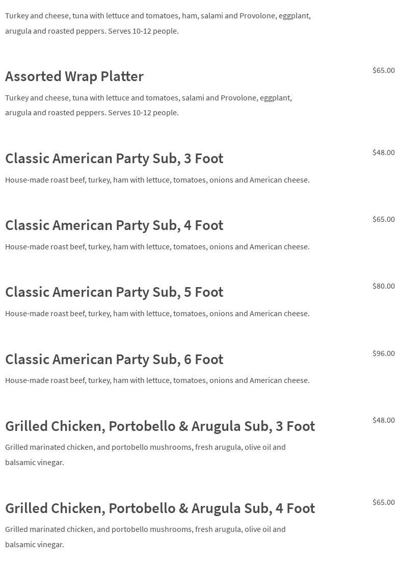Click the description under Classic American 4 Foot
The image size is (400, 562).
tap(157, 247)
